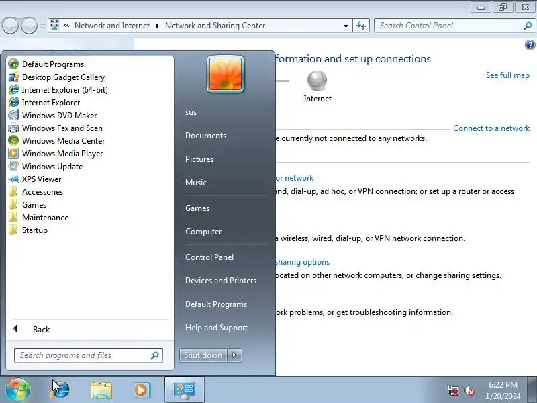
Task: Launch Windows Media Player from start menu
Action: pos(56,154)
